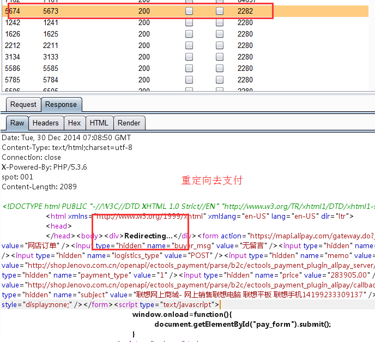Image resolution: width=375 pixels, height=342 pixels.
Task: Select length 2280 in the 1242 row
Action: point(245,22)
